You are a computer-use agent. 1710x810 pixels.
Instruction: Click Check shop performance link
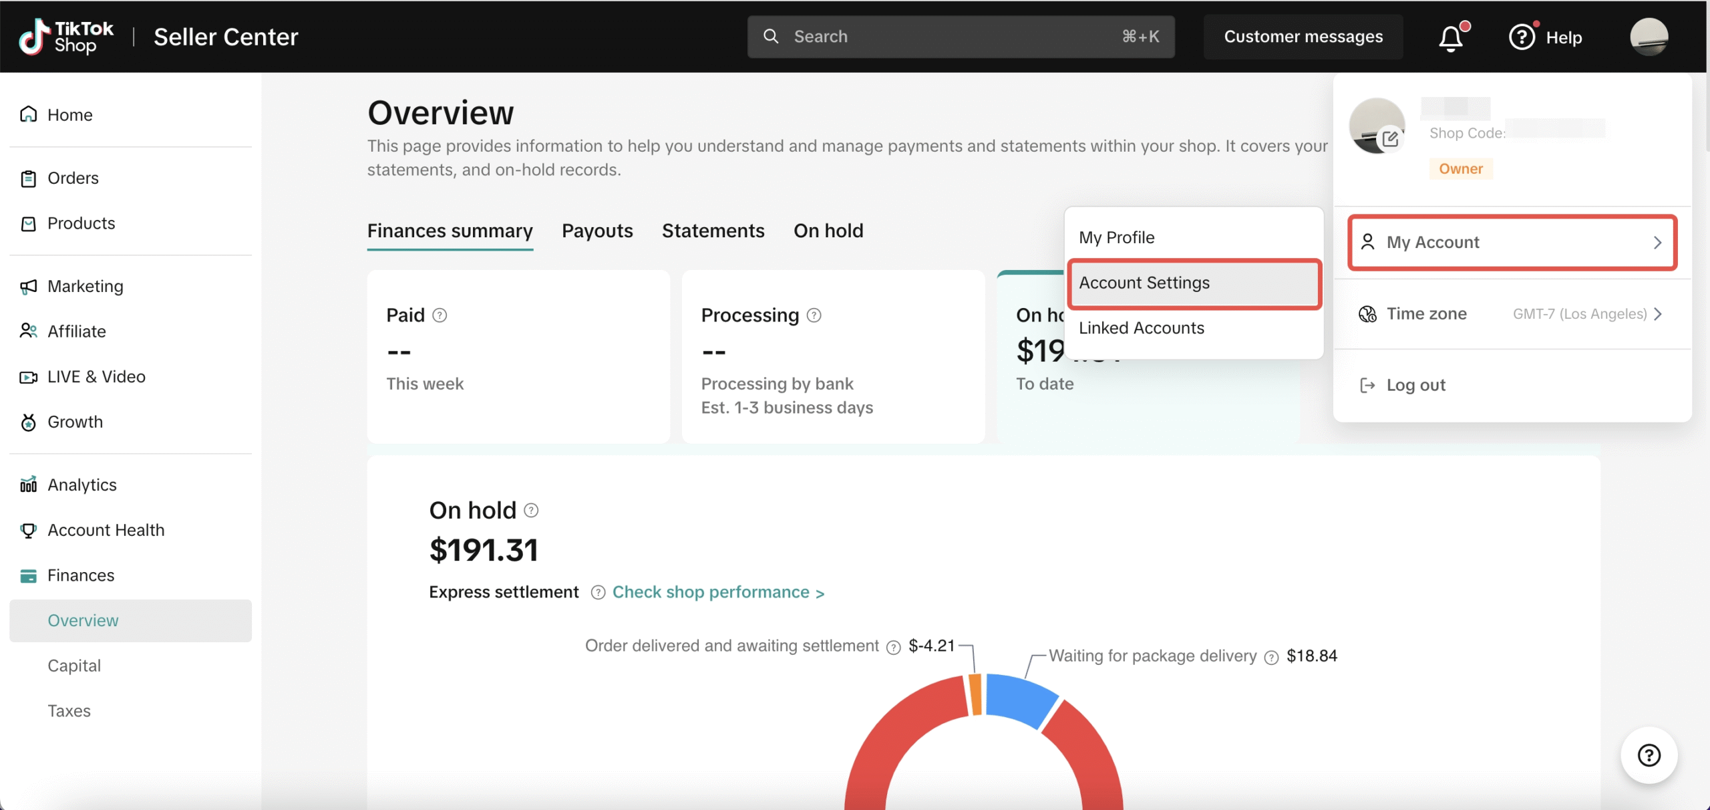pyautogui.click(x=718, y=593)
